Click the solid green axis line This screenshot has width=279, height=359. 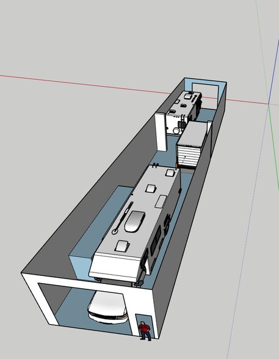(x=274, y=147)
